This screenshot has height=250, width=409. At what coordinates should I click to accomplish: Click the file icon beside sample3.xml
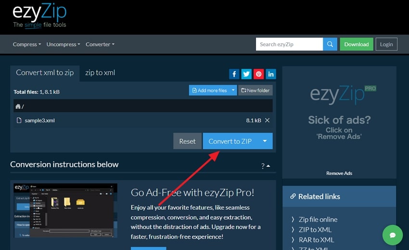[x=19, y=120]
